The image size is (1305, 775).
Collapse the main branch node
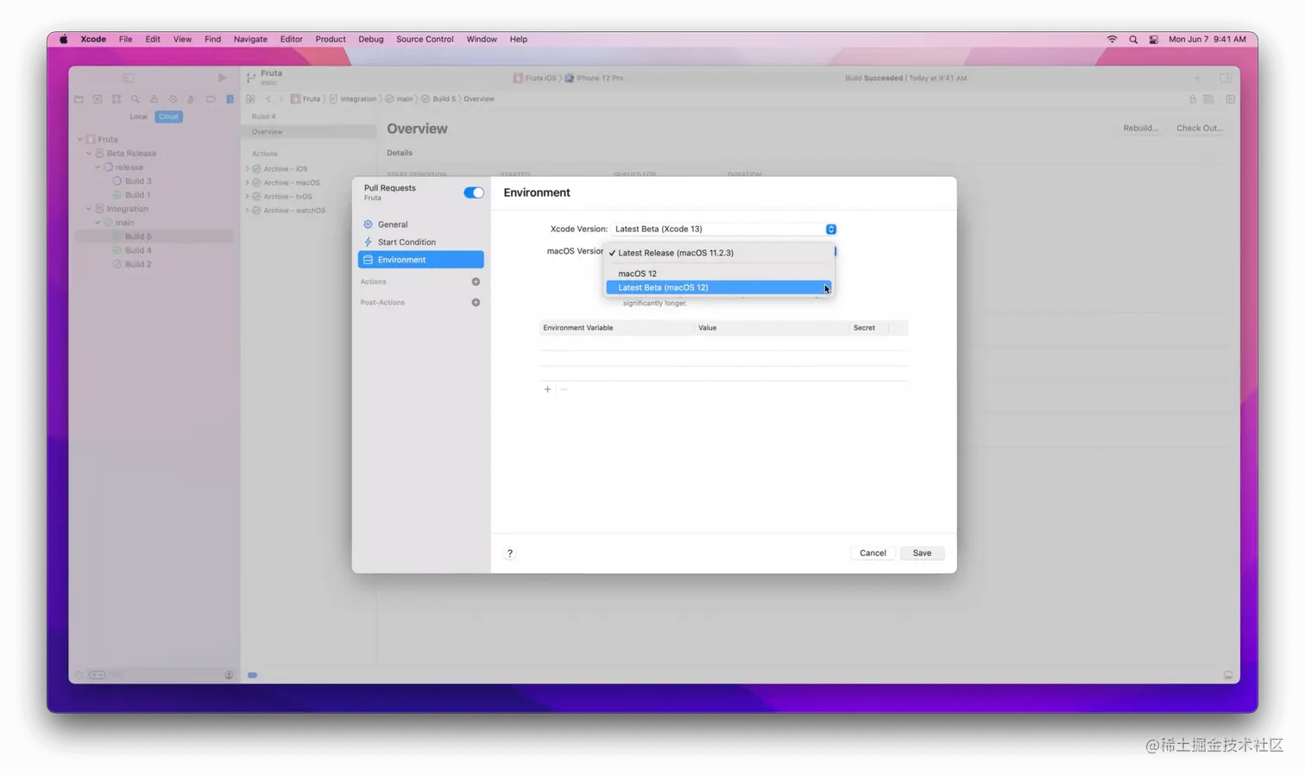coord(98,223)
